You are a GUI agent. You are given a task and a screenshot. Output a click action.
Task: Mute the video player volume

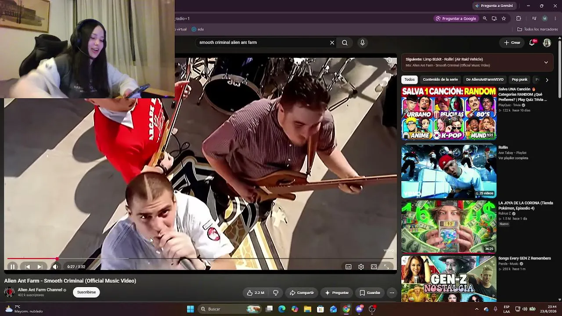(x=55, y=266)
